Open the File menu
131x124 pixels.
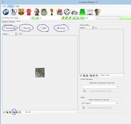click(x=4, y=6)
